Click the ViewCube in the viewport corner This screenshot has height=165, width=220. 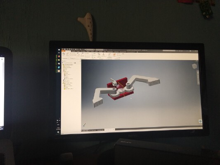(194, 66)
